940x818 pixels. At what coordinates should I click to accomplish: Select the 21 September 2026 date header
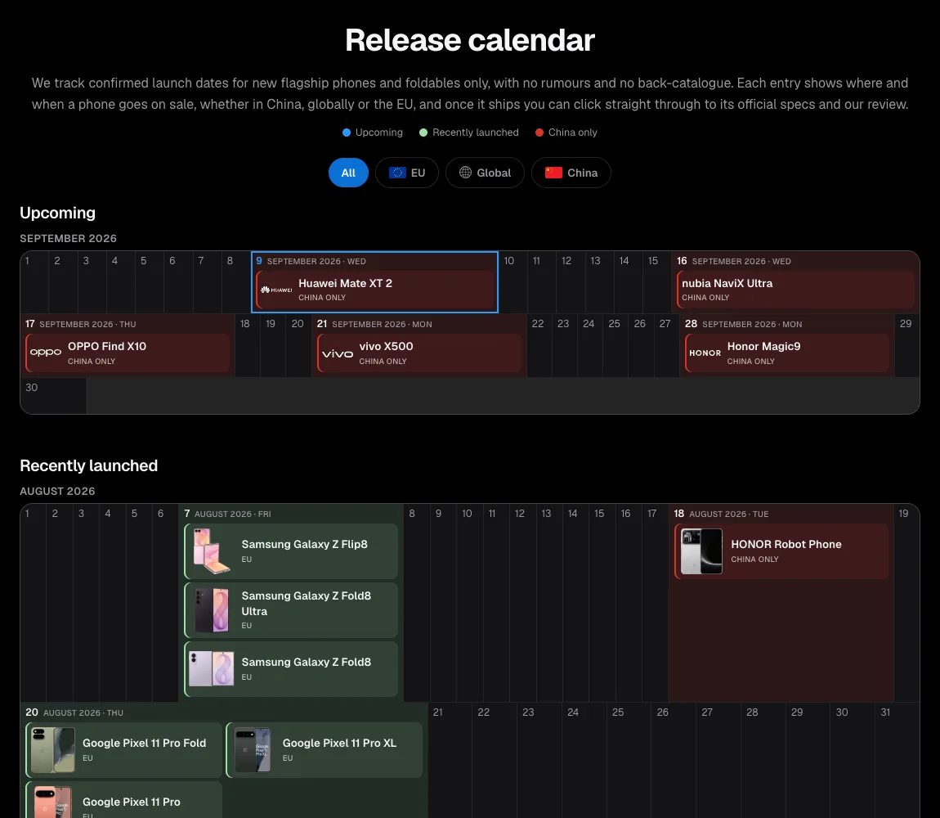coord(374,324)
